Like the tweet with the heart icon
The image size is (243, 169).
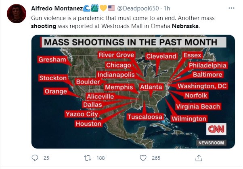(x=143, y=158)
